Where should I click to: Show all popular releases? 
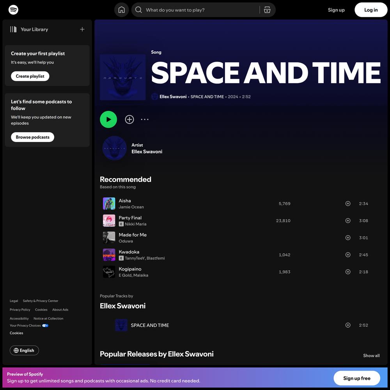pyautogui.click(x=371, y=355)
